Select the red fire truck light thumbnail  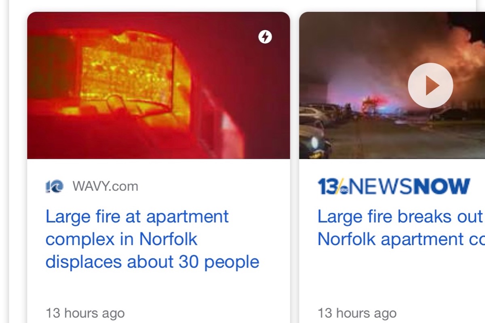158,85
